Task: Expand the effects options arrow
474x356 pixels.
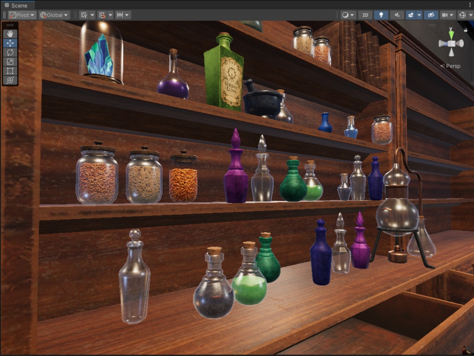Action: coord(419,15)
